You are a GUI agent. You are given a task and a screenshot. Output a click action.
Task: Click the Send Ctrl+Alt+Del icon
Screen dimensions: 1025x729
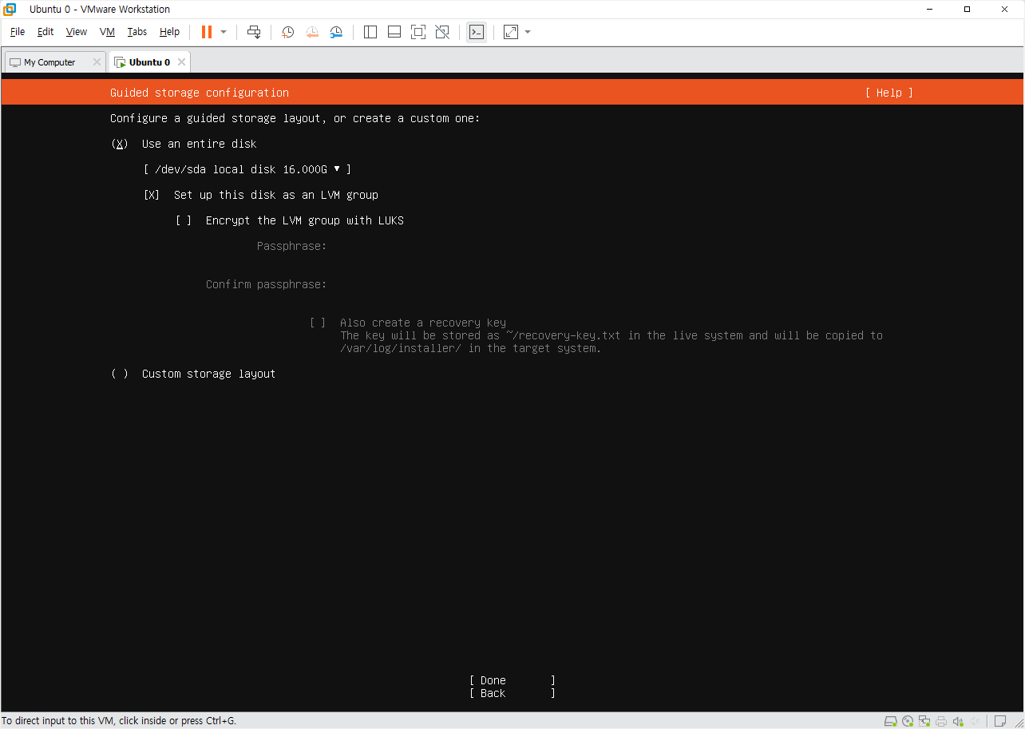click(x=254, y=32)
